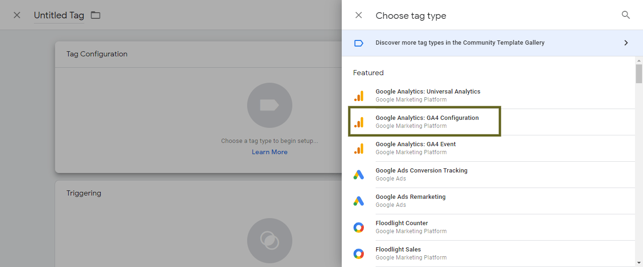This screenshot has height=267, width=643.
Task: Click the Featured section label
Action: (369, 73)
